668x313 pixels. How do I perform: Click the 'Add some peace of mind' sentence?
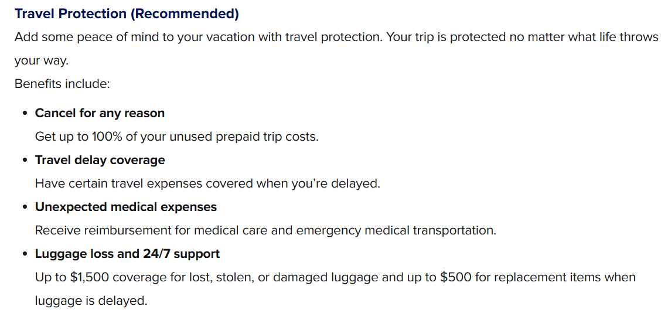coord(199,37)
